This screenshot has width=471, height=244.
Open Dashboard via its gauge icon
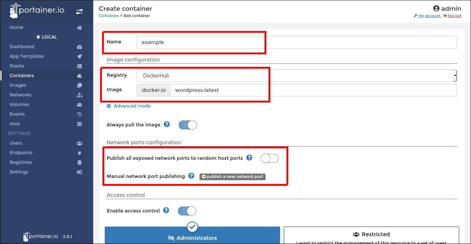pos(79,46)
